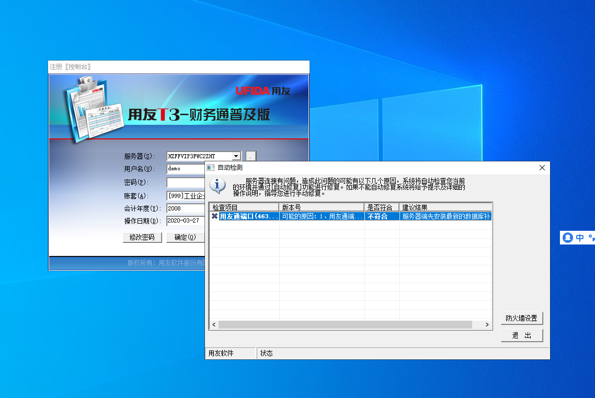The width and height of the screenshot is (595, 398).
Task: Click the 服务器端先安装最新的数据库补 suggestion cell
Action: pyautogui.click(x=446, y=216)
